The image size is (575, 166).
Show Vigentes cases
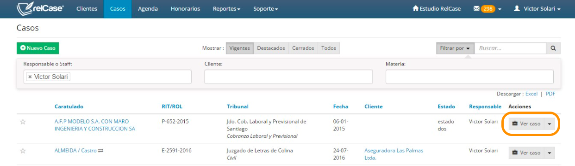pyautogui.click(x=240, y=48)
